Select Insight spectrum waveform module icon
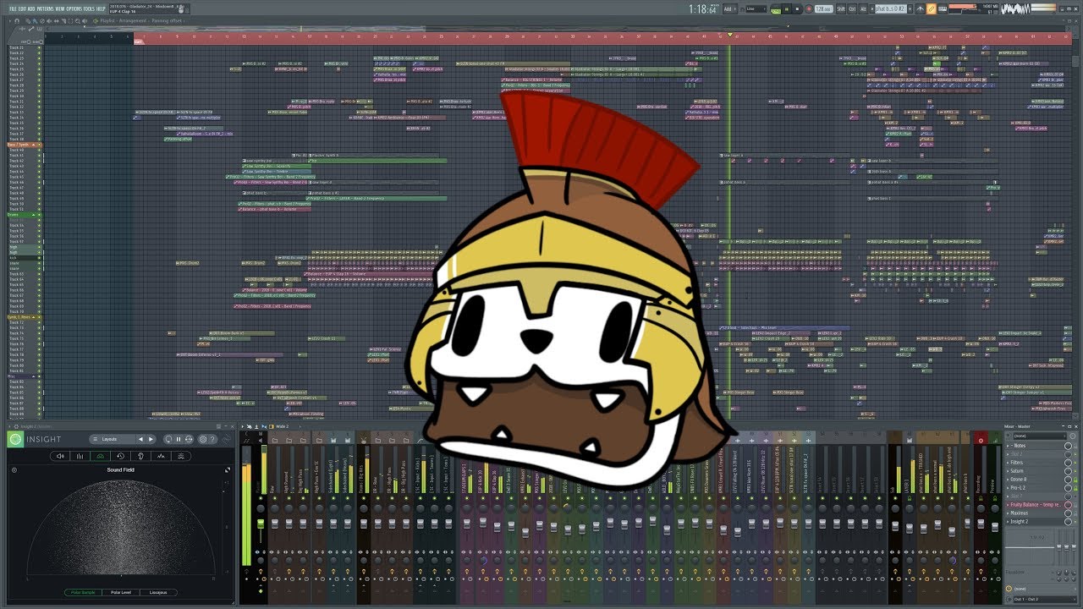 [161, 456]
